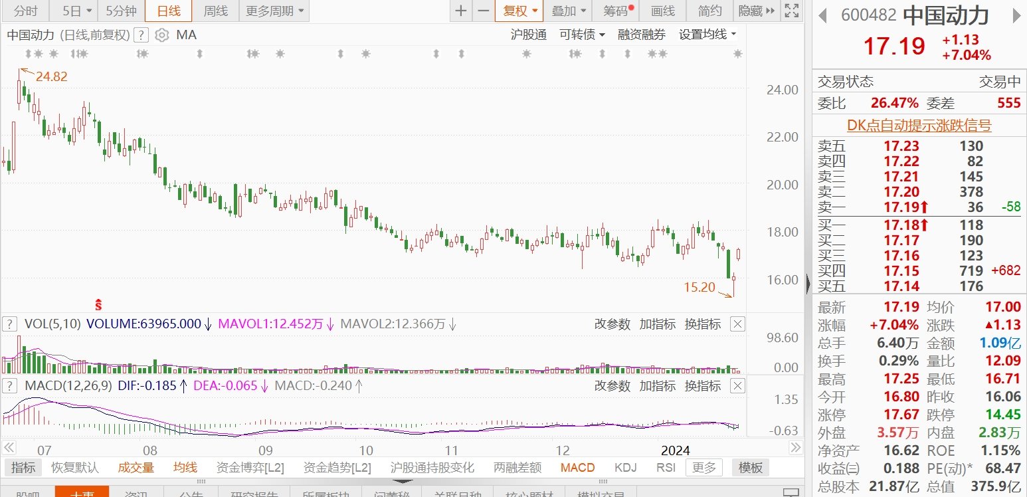Viewport: 1027px width, 497px height.
Task: Click 恢复默认 restore defaults
Action: coord(75,468)
